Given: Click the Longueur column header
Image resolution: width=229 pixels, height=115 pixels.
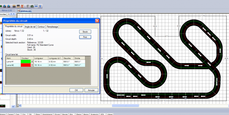Looking at the screenshot, I should click(40, 57).
